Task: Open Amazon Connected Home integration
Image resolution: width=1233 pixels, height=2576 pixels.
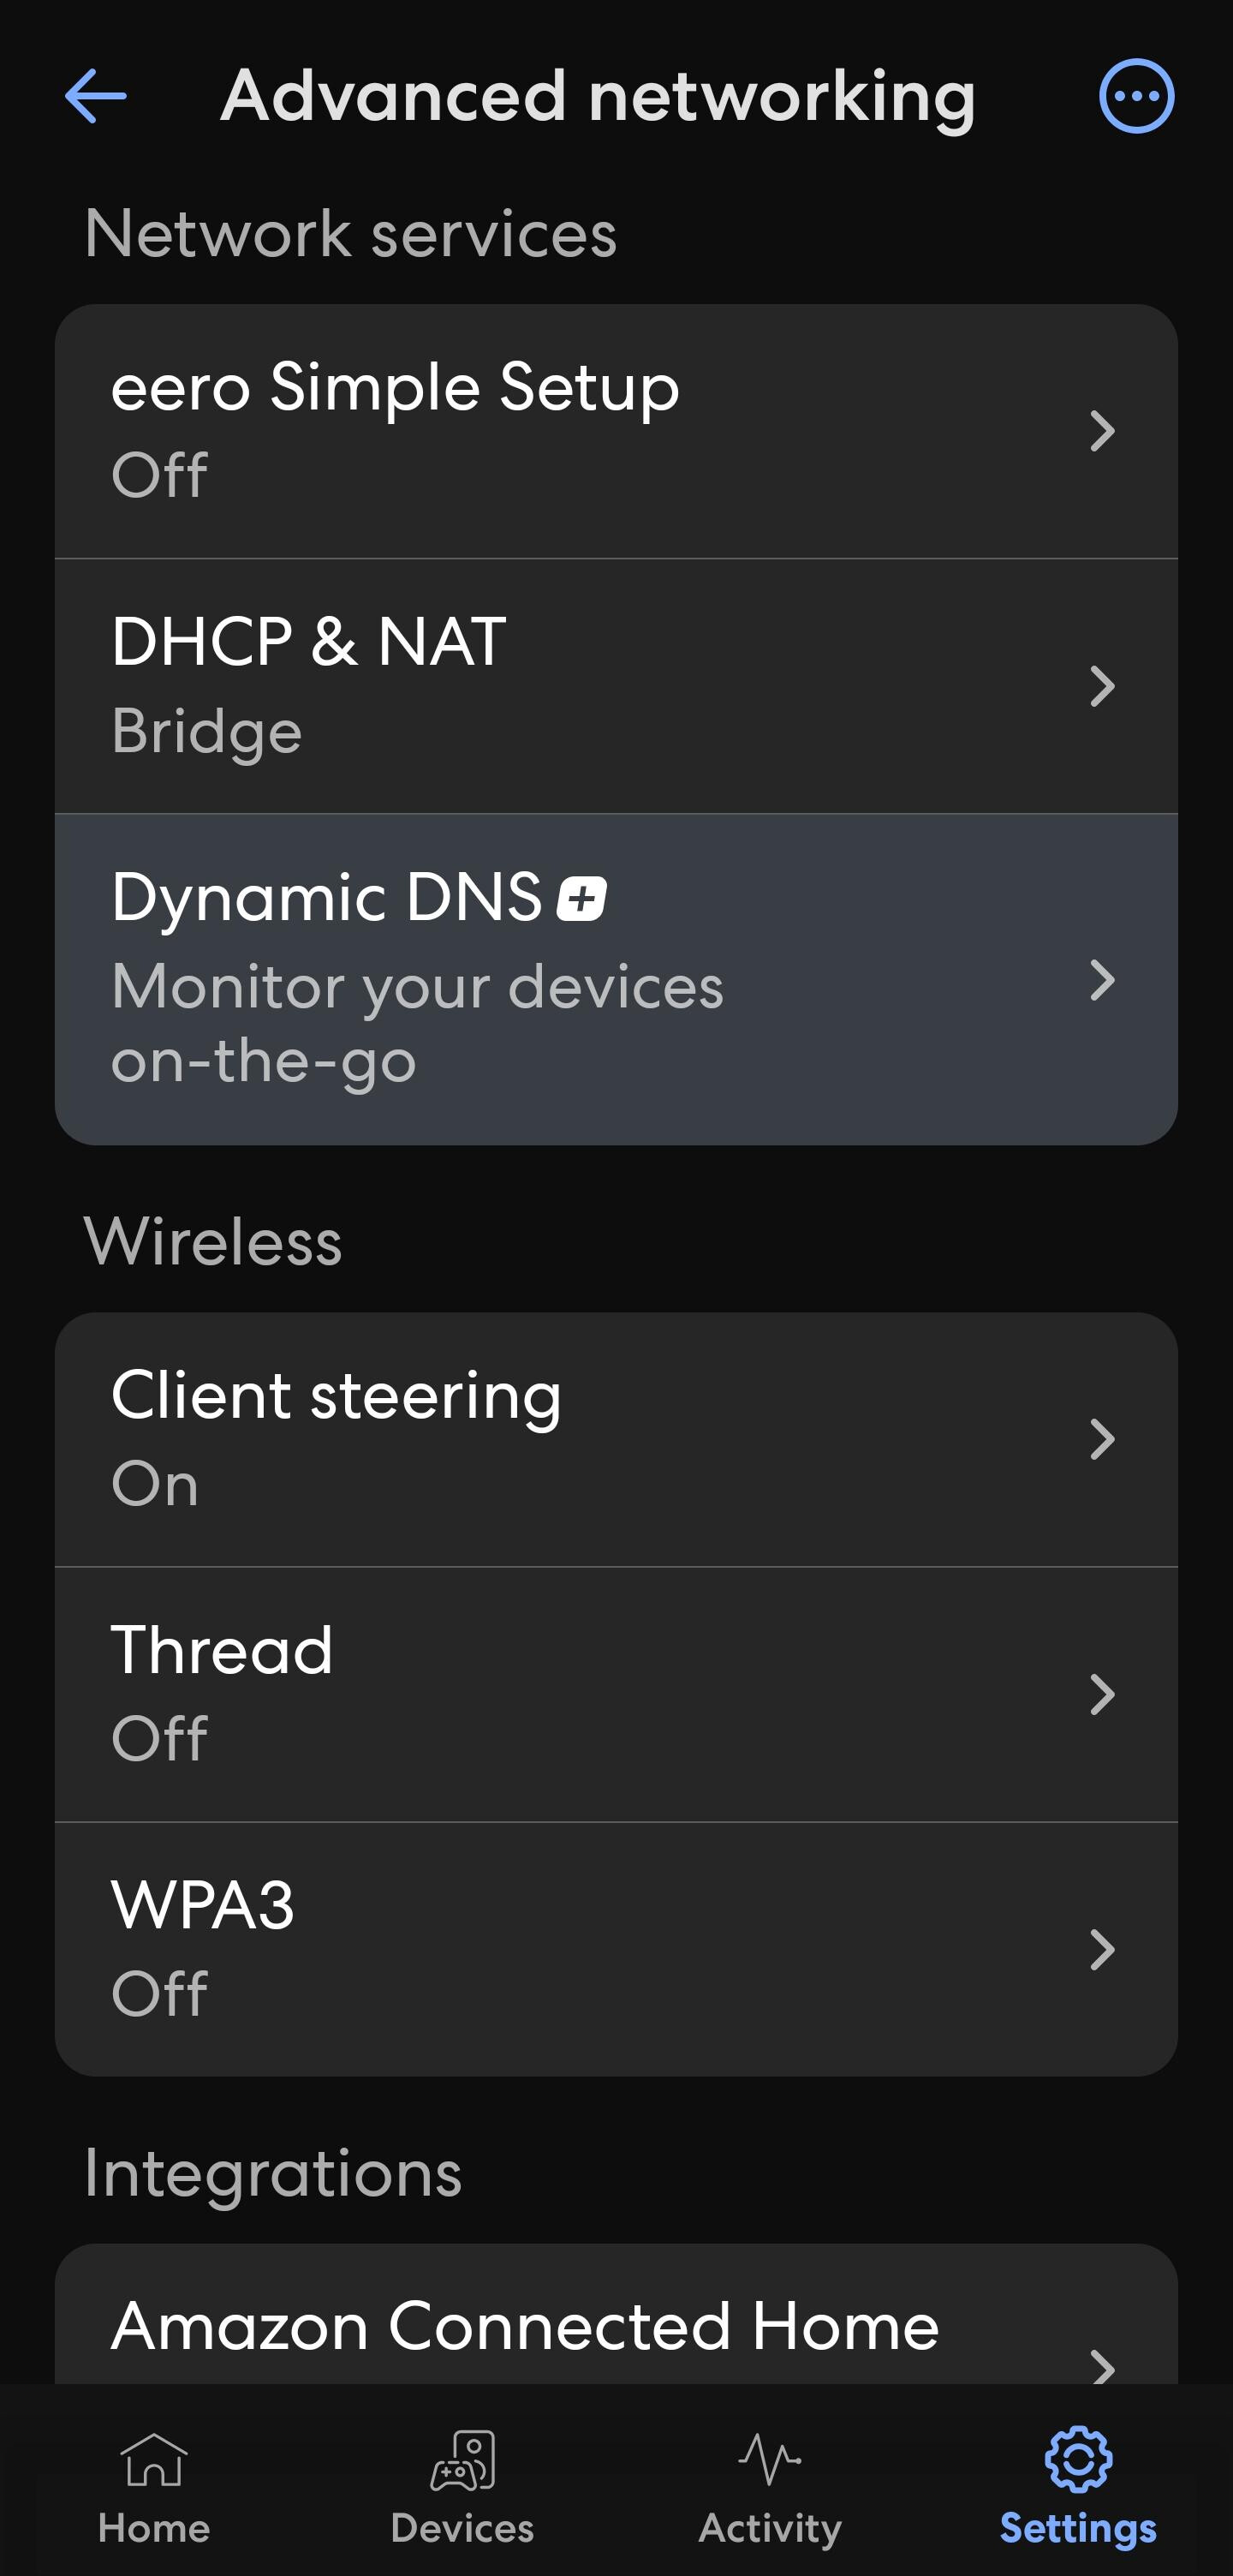Action: [x=526, y=2326]
